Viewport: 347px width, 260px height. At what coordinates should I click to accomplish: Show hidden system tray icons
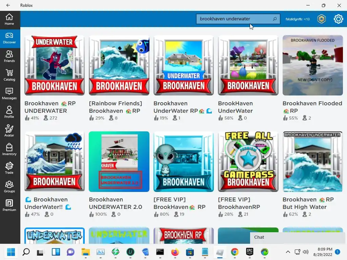click(x=288, y=252)
